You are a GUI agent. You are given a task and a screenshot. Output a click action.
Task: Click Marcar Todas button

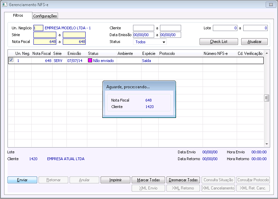click(x=148, y=180)
